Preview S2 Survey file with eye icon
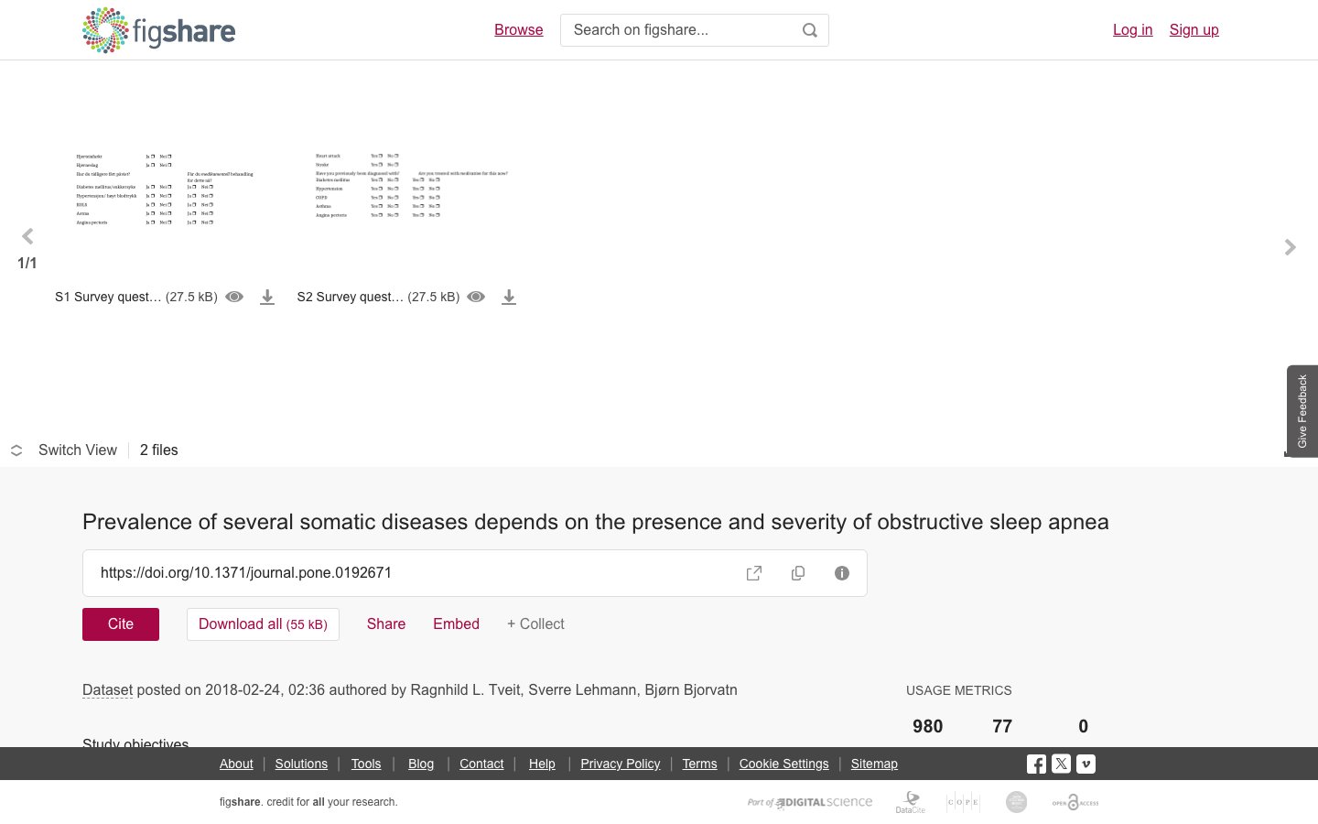This screenshot has height=824, width=1318. [476, 297]
